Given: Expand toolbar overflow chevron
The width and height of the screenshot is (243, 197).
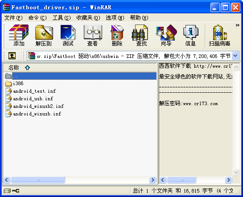Looking at the screenshot, I should tap(237, 25).
